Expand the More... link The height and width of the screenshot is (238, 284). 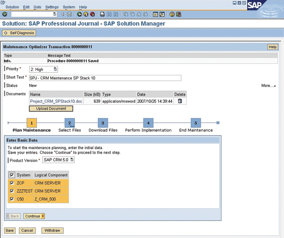(268, 86)
